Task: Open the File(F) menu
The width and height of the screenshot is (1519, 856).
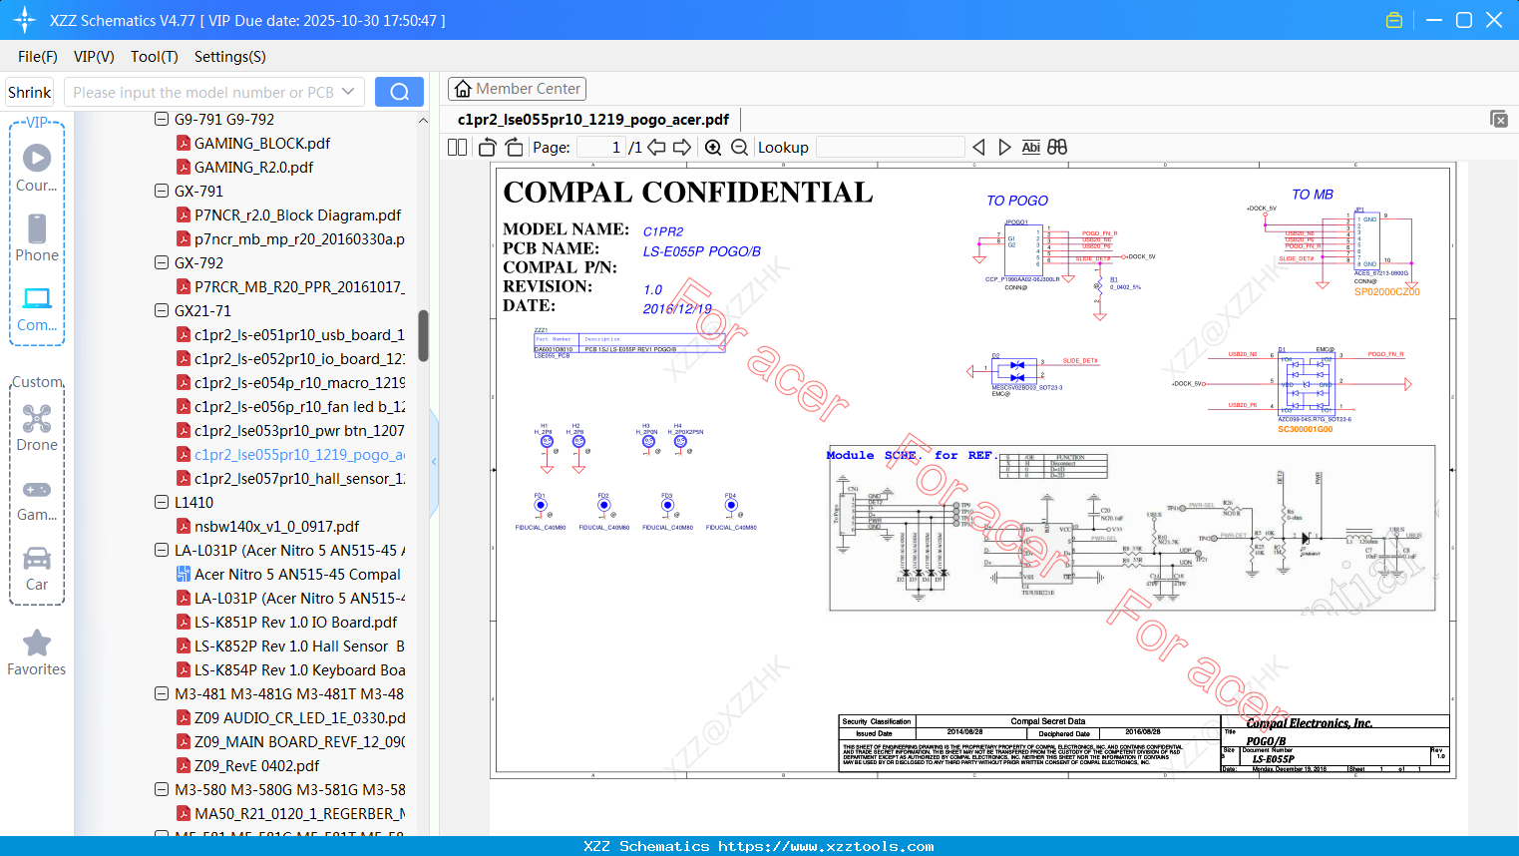Action: pyautogui.click(x=38, y=57)
